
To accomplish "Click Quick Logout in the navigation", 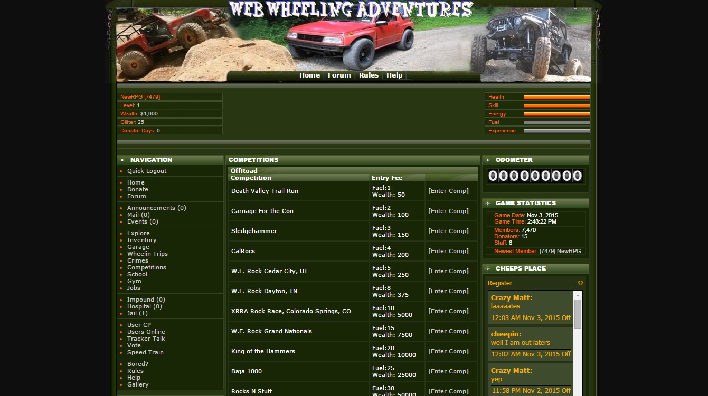I will [147, 171].
